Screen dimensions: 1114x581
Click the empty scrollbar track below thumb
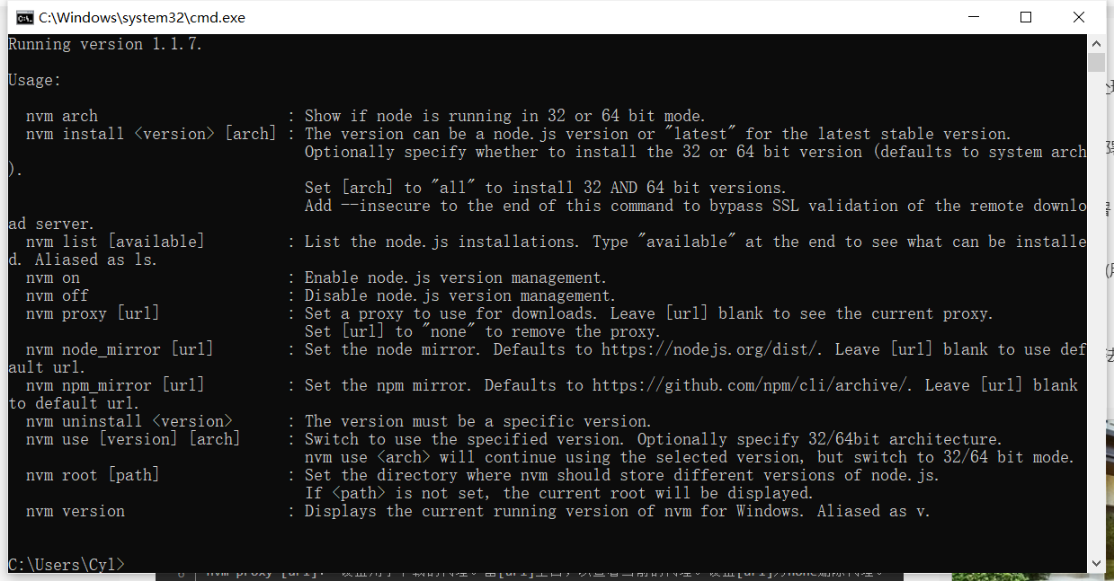1096,314
